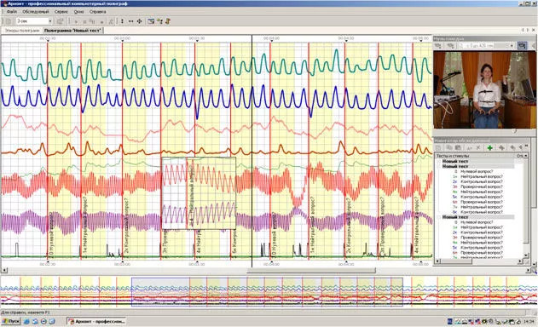Click the polygram horizontal scrollbar thumb
The width and height of the screenshot is (538, 327).
(x=311, y=271)
